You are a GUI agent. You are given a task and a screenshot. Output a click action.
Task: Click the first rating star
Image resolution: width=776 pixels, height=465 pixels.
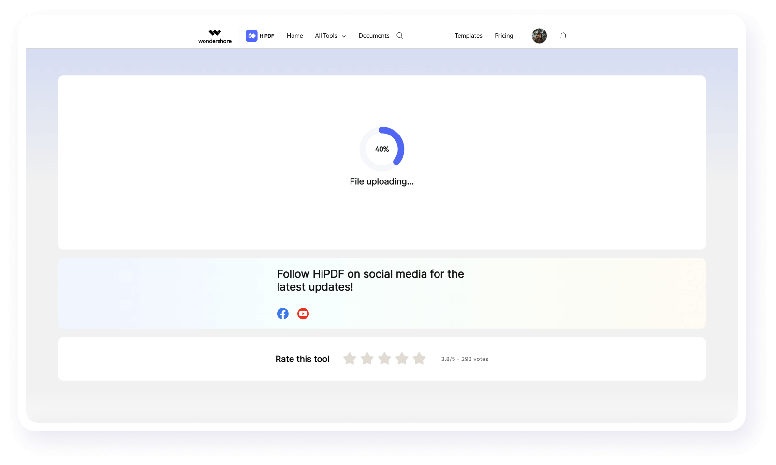tap(350, 359)
